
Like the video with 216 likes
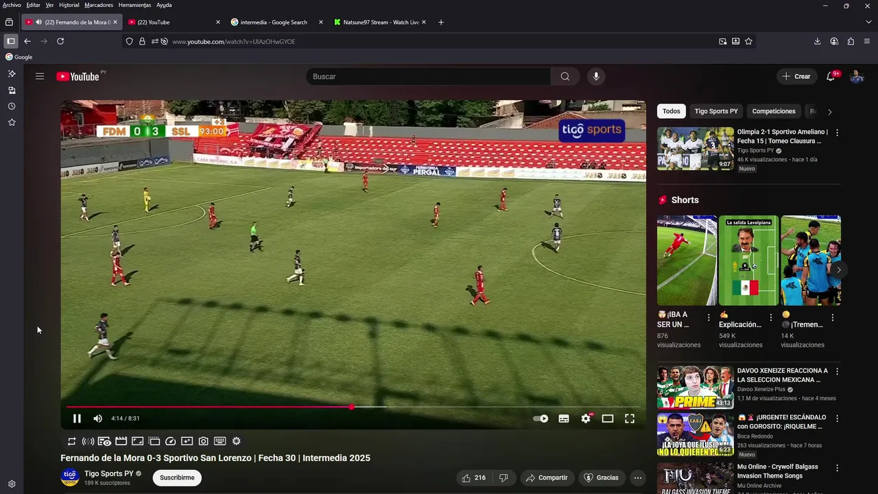click(x=474, y=478)
